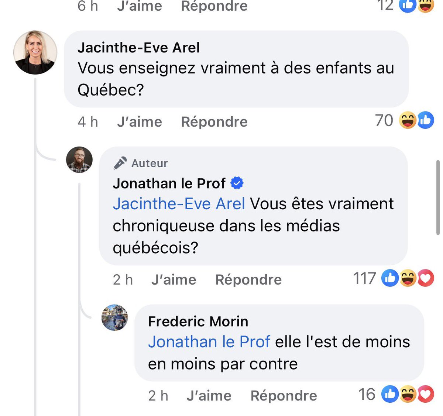The height and width of the screenshot is (416, 443).
Task: Like Frederic Morin's reply with J'aime
Action: tap(209, 396)
